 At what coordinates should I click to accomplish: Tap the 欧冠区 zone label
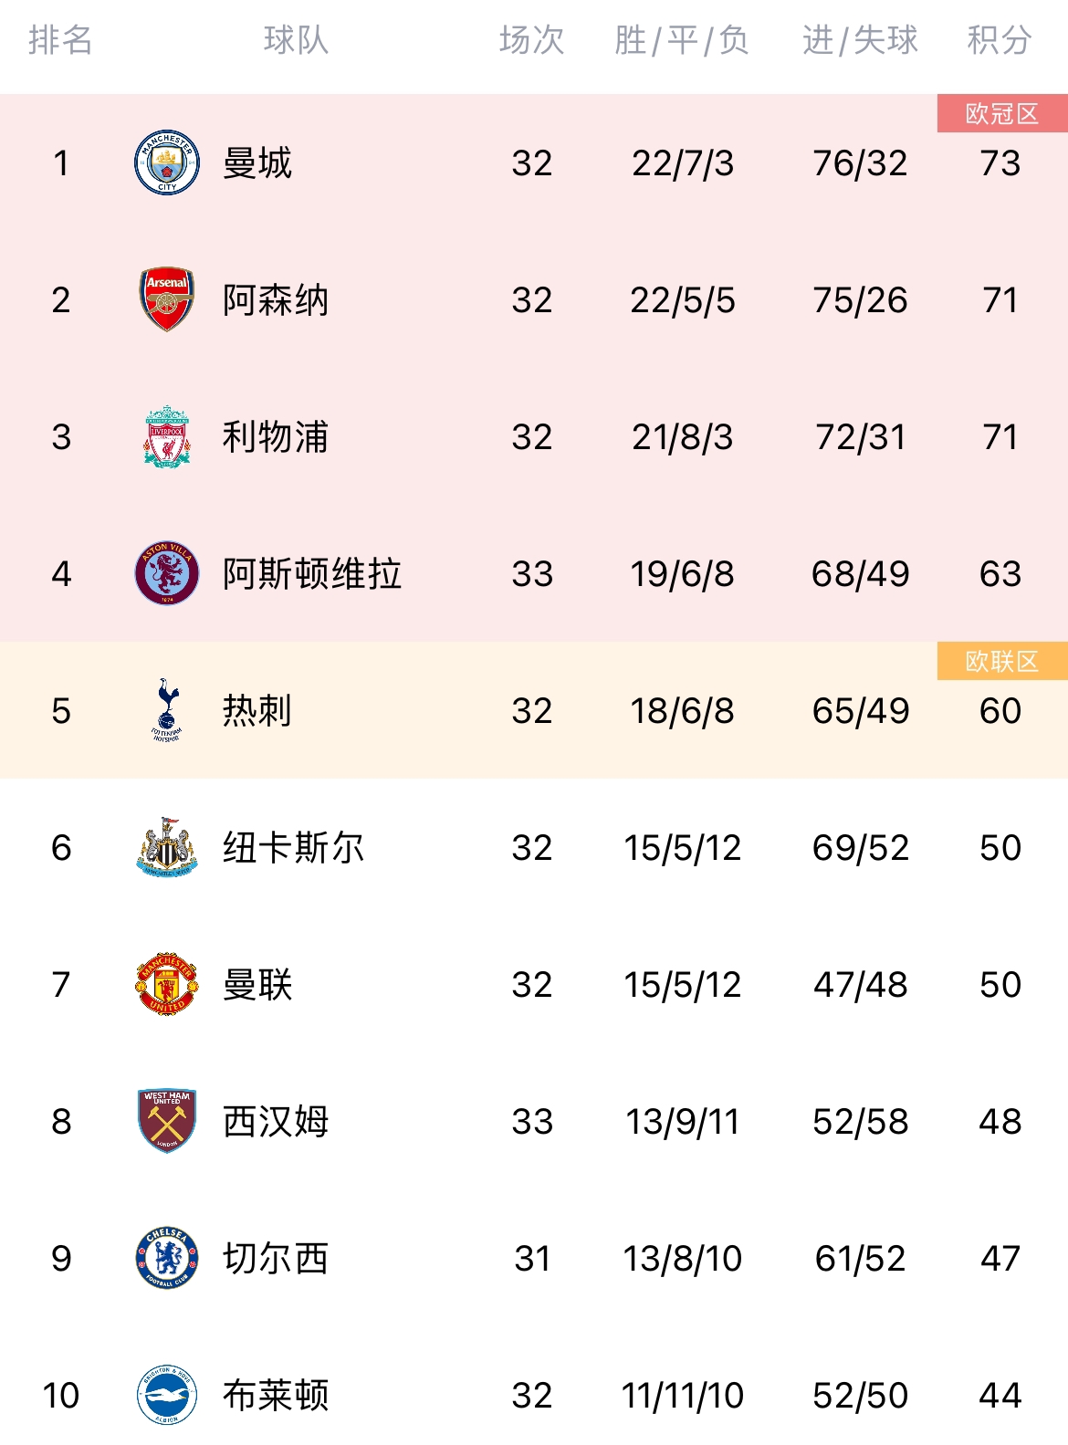(1002, 113)
